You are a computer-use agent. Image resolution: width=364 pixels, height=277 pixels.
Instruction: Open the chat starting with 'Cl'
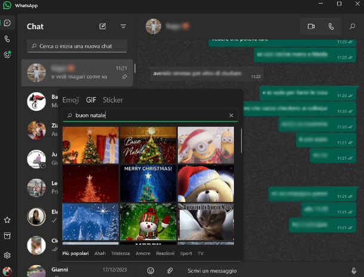(x=40, y=245)
